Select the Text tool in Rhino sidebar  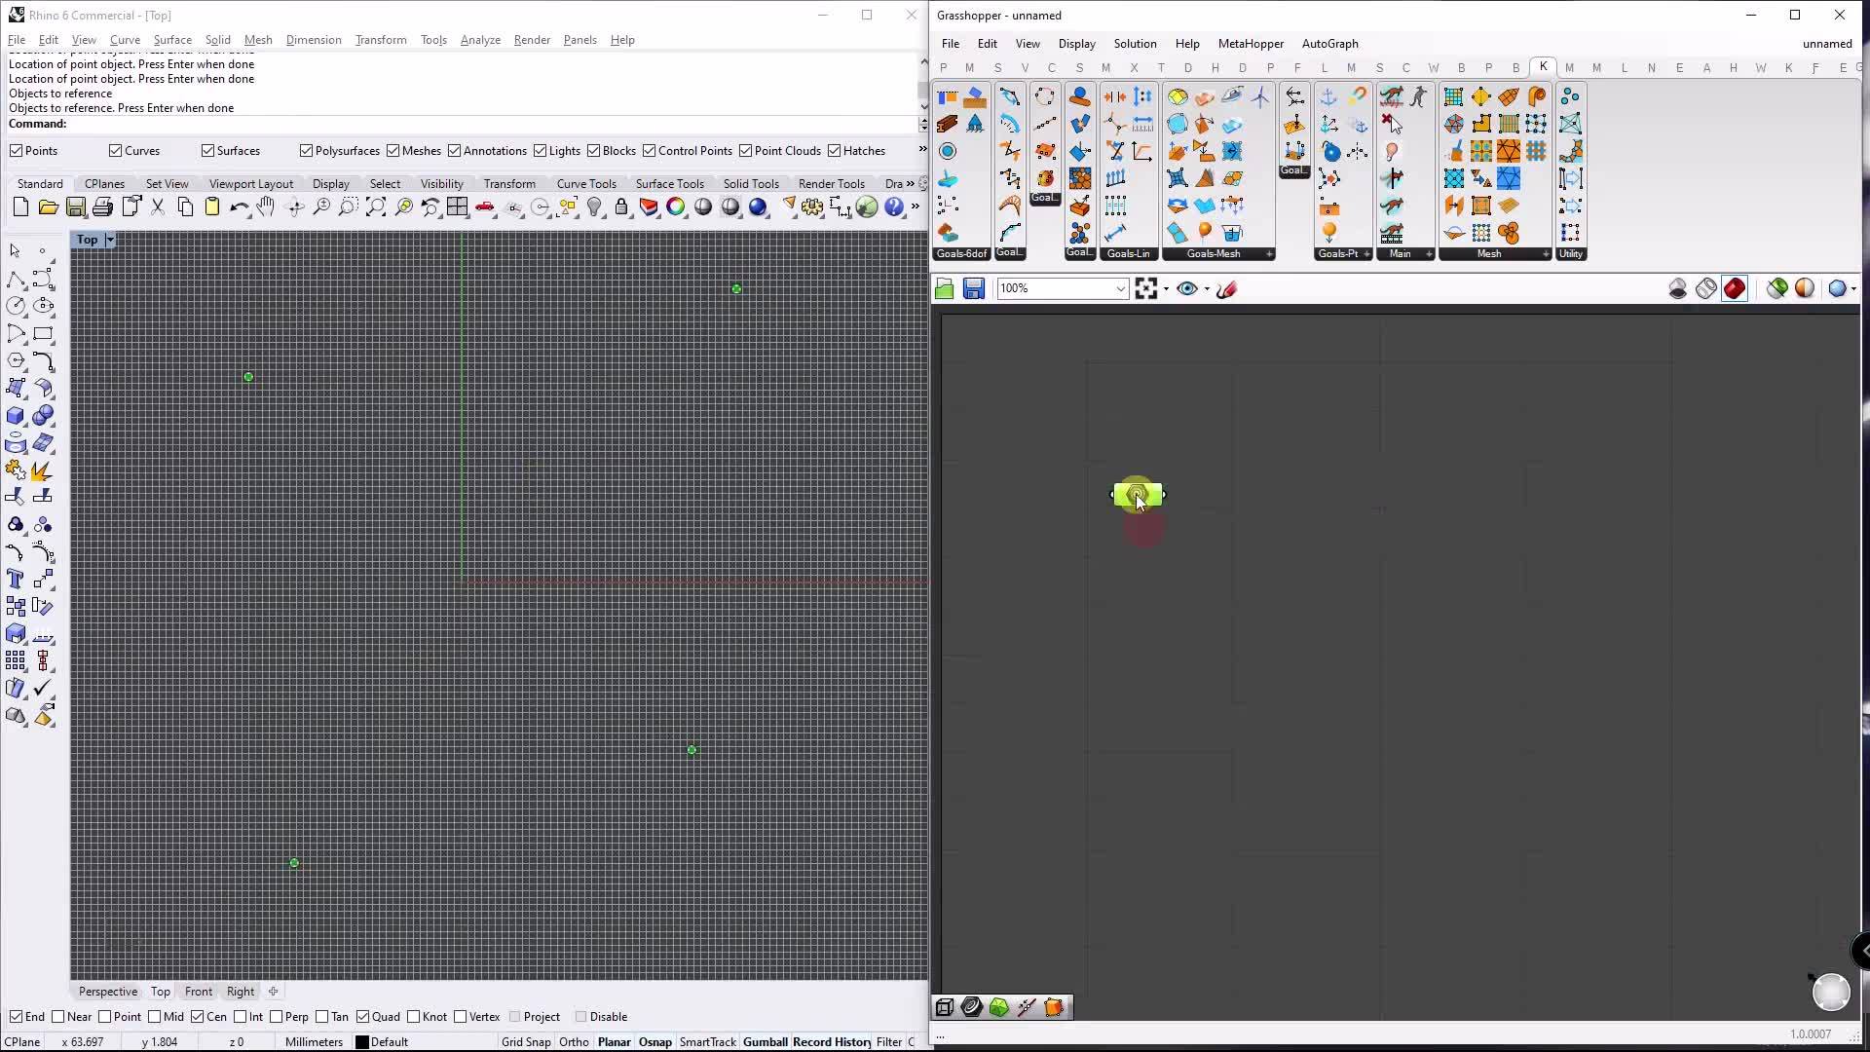pyautogui.click(x=16, y=580)
